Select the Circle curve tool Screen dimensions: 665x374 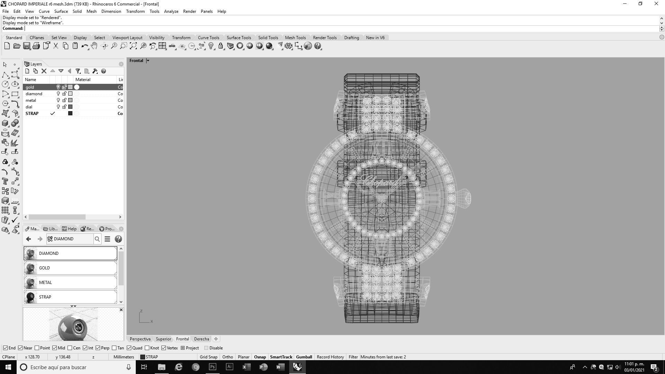pyautogui.click(x=5, y=84)
